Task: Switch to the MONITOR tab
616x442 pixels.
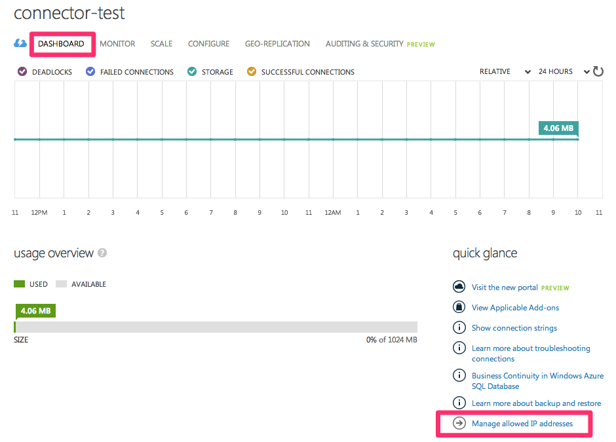Action: 117,43
